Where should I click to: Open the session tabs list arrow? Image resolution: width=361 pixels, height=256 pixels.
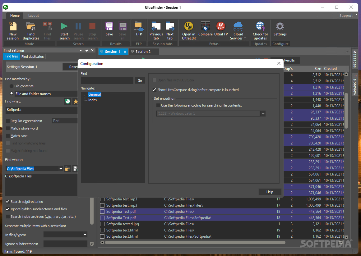[x=347, y=51]
